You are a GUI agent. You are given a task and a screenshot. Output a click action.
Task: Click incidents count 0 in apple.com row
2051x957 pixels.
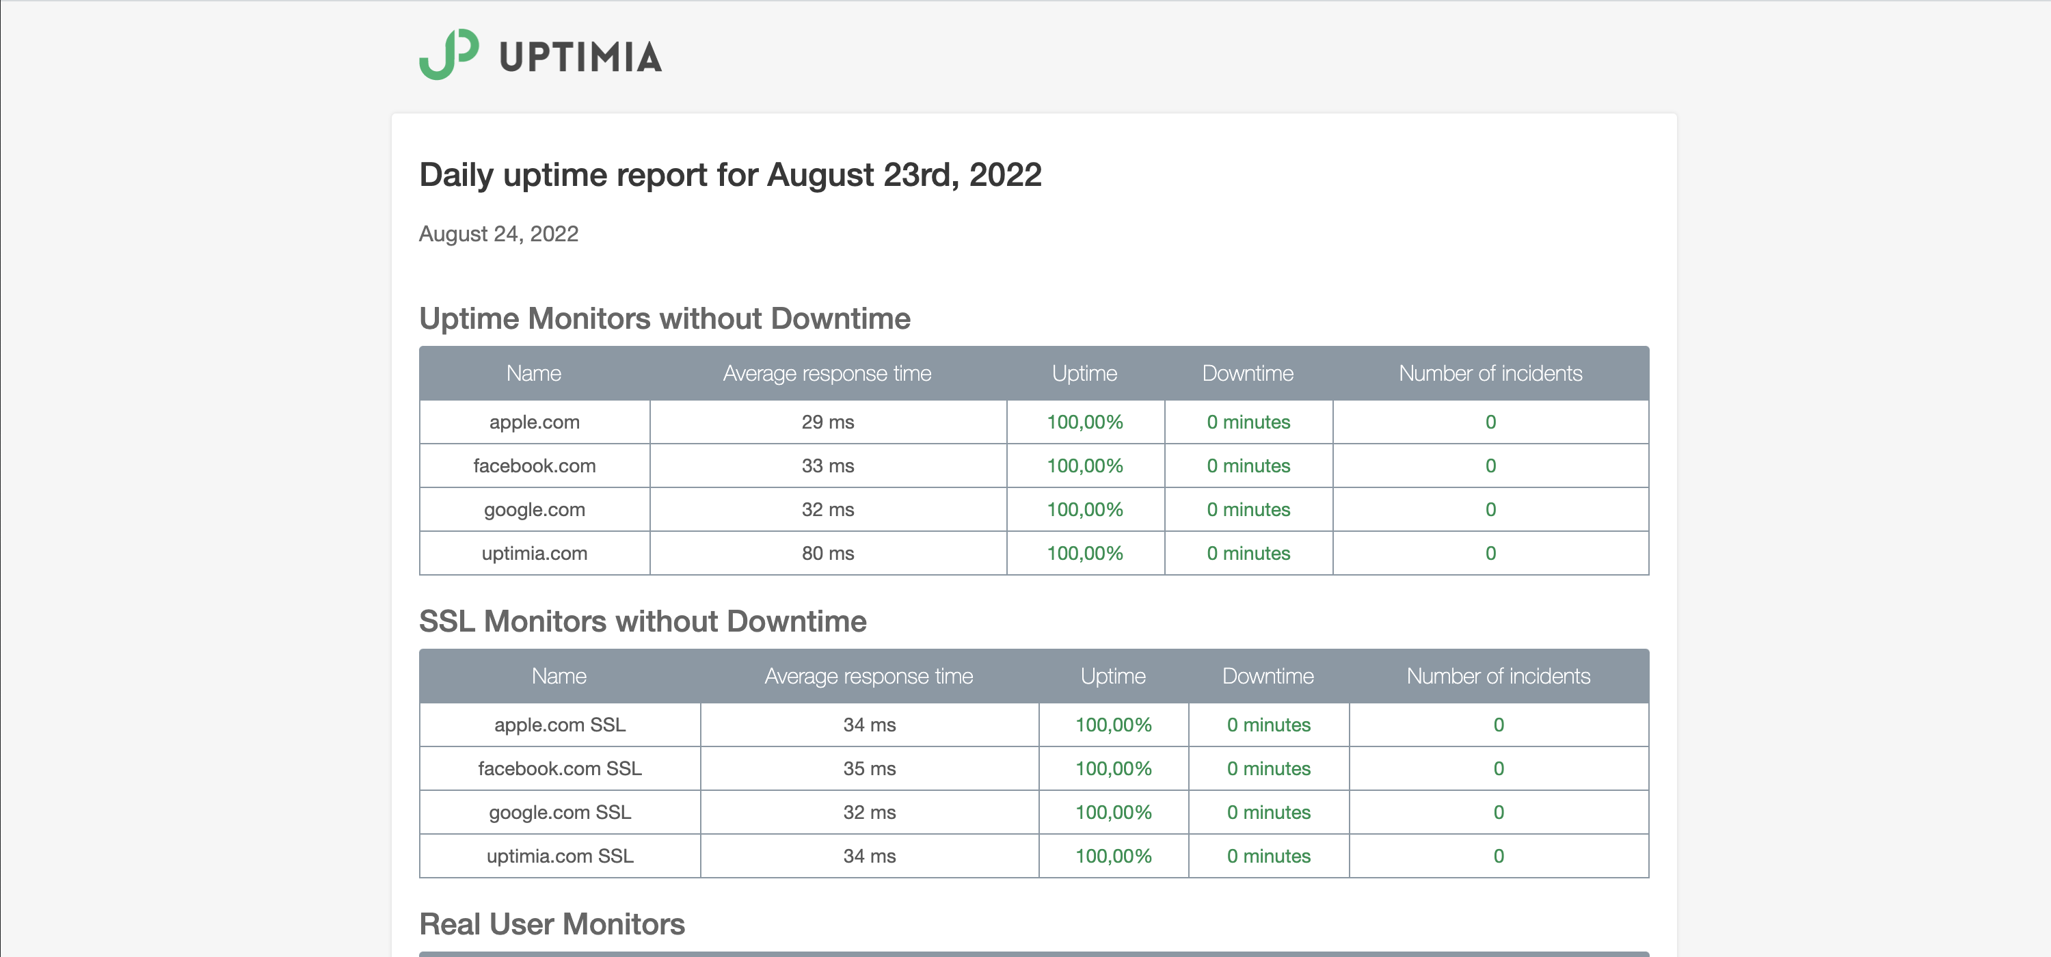pos(1490,422)
